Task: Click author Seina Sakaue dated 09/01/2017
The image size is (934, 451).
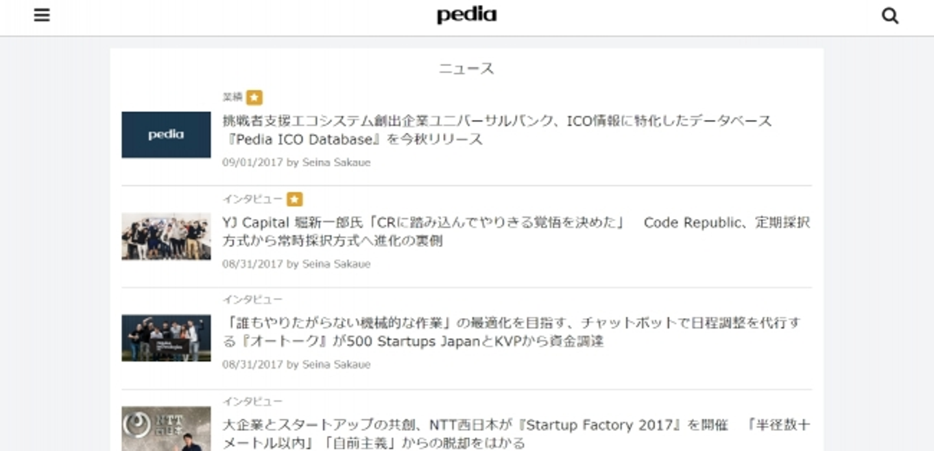Action: click(x=336, y=163)
